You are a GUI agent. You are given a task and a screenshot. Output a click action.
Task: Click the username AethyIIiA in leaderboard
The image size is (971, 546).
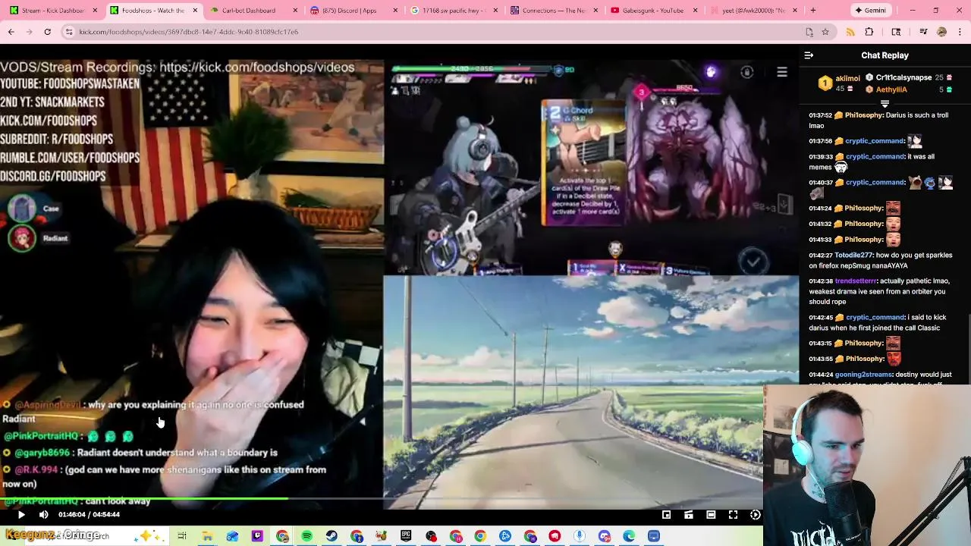click(x=891, y=89)
